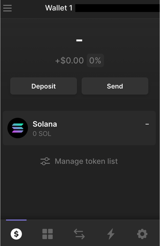
Task: Click the +$0.00 balance change text
Action: pyautogui.click(x=69, y=60)
